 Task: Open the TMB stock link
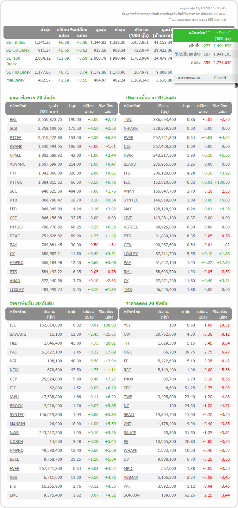click(128, 289)
